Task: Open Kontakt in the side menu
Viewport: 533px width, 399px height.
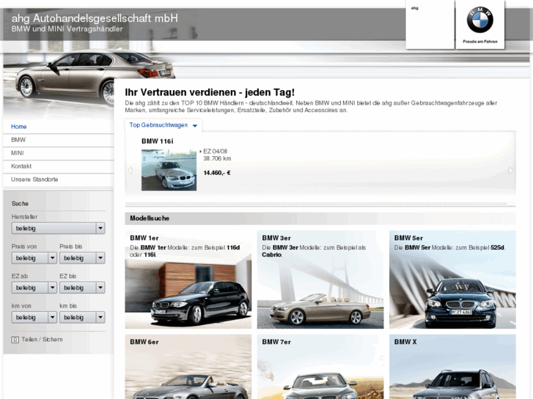Action: tap(21, 166)
